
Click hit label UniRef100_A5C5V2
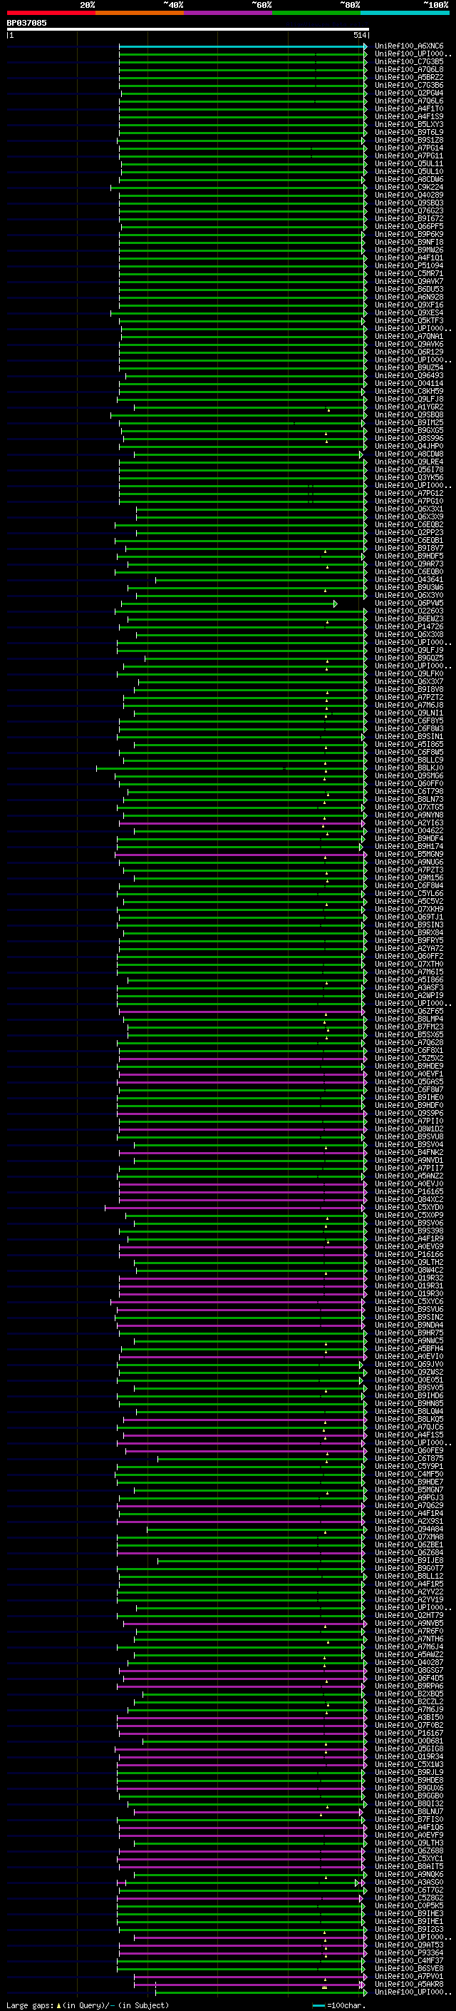pos(408,901)
